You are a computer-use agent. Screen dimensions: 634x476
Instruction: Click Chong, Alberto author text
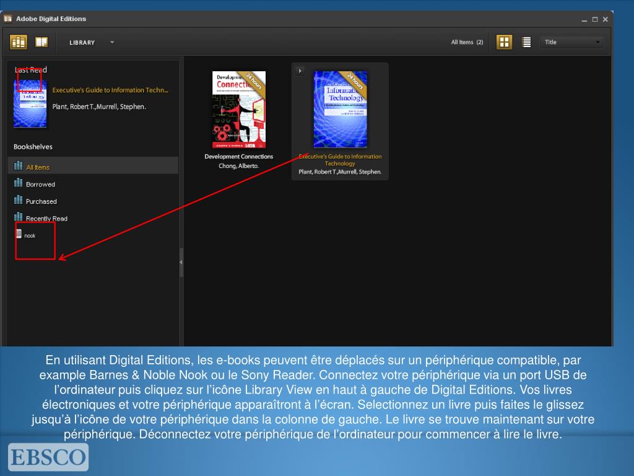coord(238,166)
